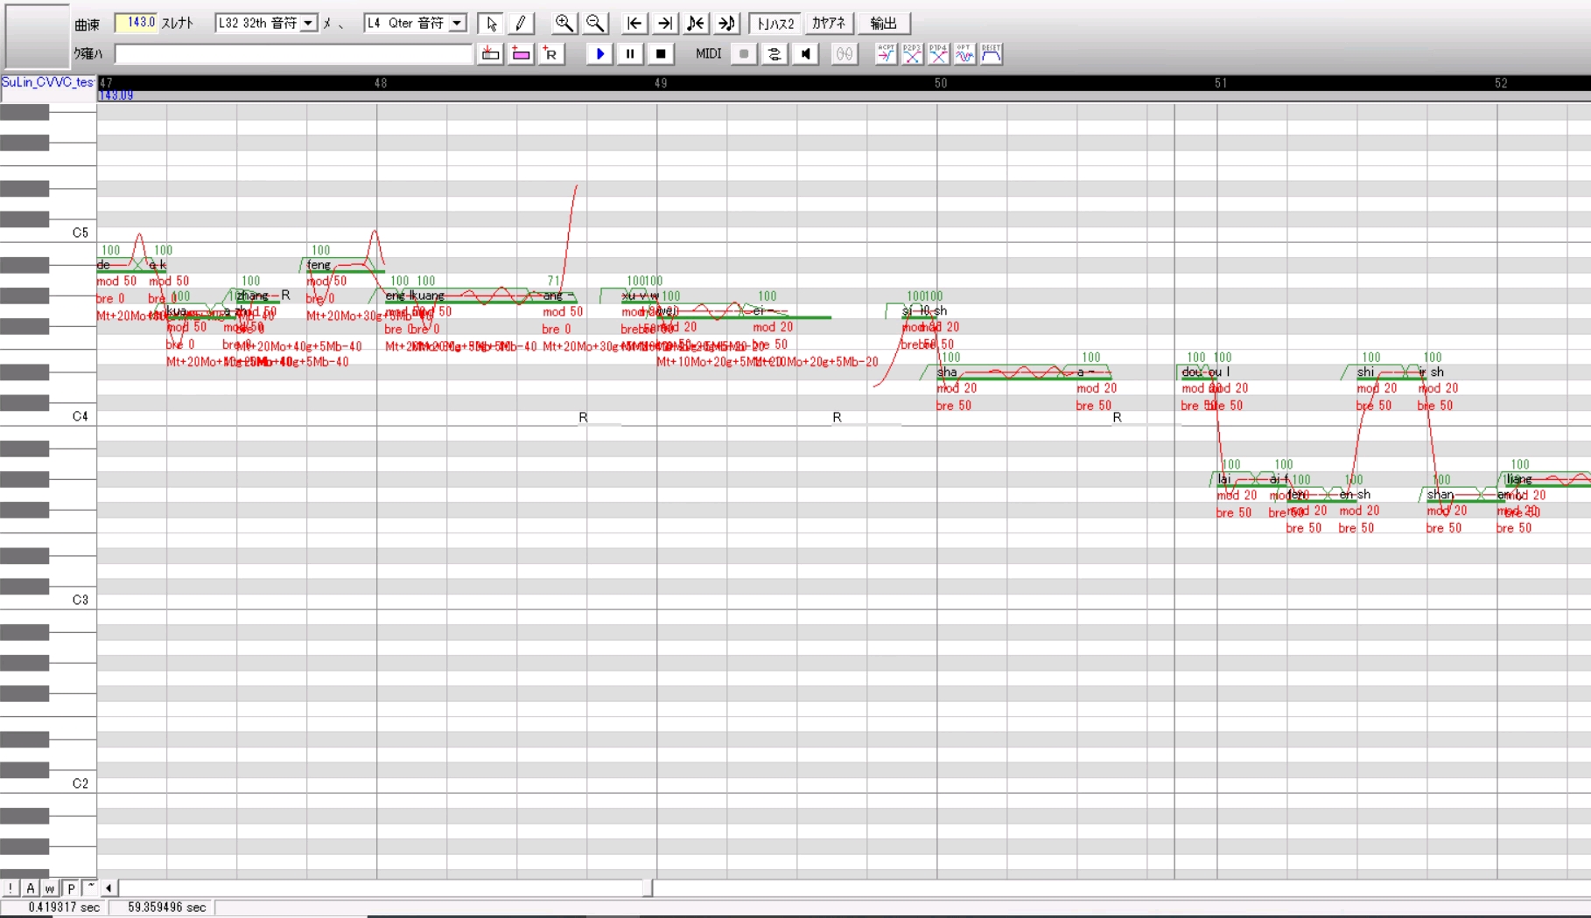This screenshot has width=1591, height=918.
Task: Click the 0.419317 sec status value
Action: coord(64,908)
